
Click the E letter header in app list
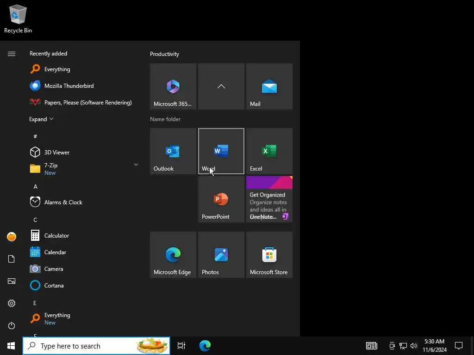pyautogui.click(x=35, y=303)
